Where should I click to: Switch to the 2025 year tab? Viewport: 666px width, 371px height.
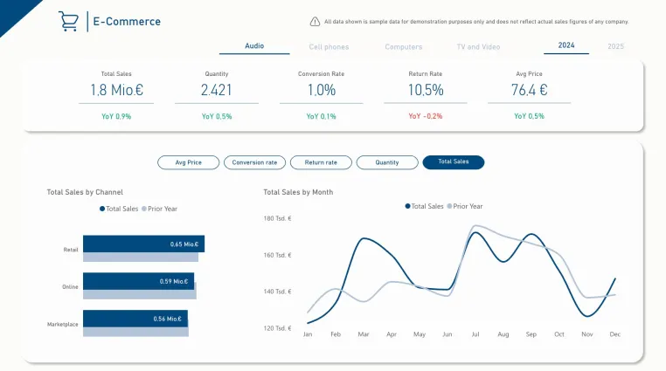pos(615,46)
